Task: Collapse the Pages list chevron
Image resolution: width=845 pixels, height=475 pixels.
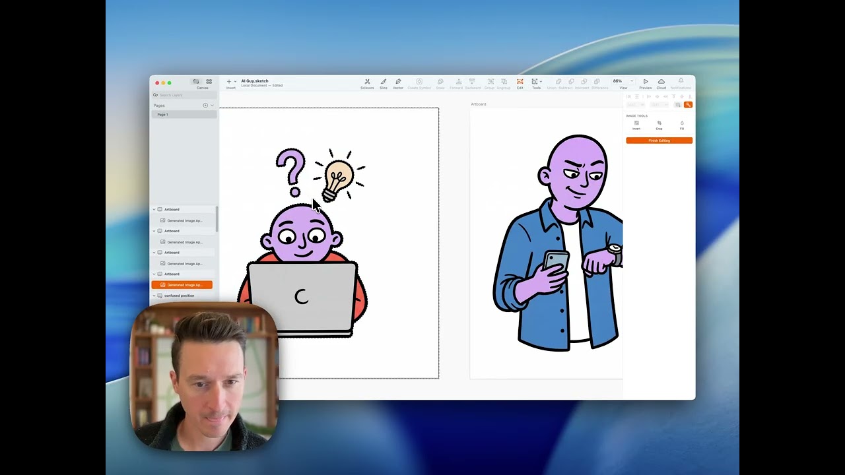Action: 212,106
